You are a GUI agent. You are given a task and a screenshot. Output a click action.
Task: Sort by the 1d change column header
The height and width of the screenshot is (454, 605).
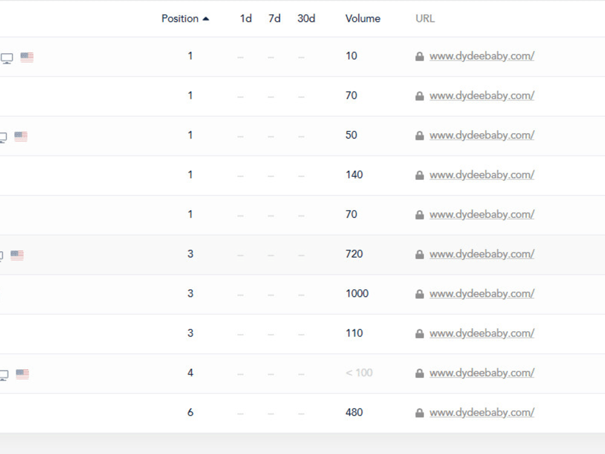tap(246, 19)
